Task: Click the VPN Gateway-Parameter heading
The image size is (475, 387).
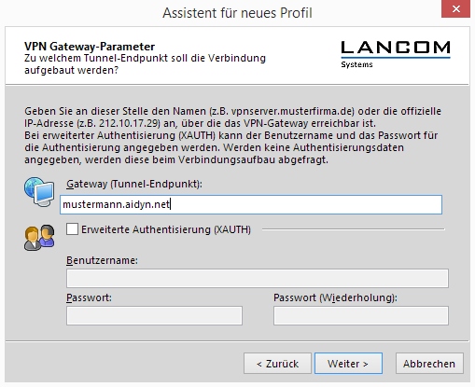Action: point(90,47)
